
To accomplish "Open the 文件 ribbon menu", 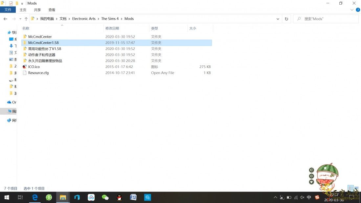I will 8,10.
